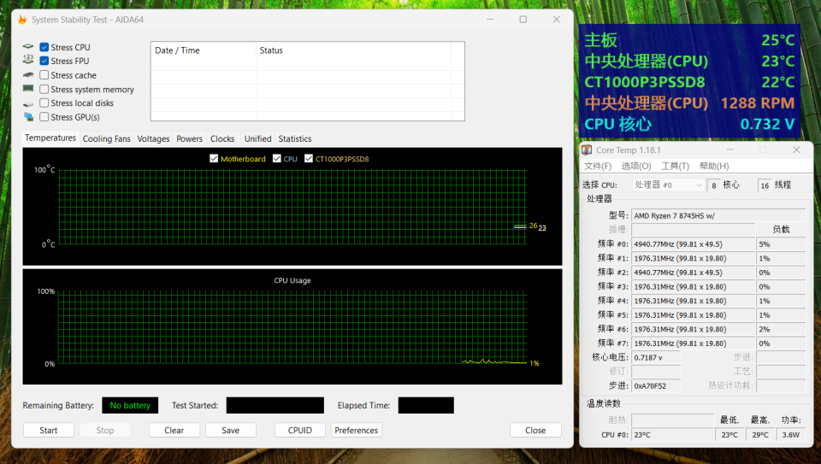Click the disk drive icon beside Stress local disks
The image size is (821, 464).
tap(28, 103)
